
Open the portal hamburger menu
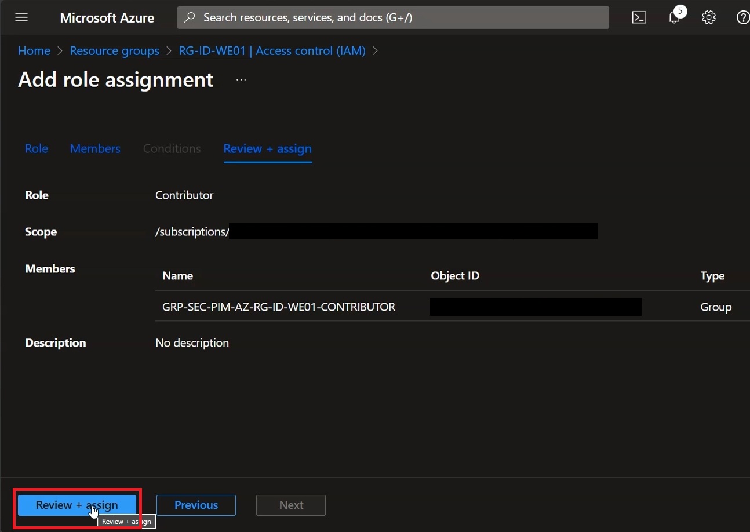tap(21, 17)
